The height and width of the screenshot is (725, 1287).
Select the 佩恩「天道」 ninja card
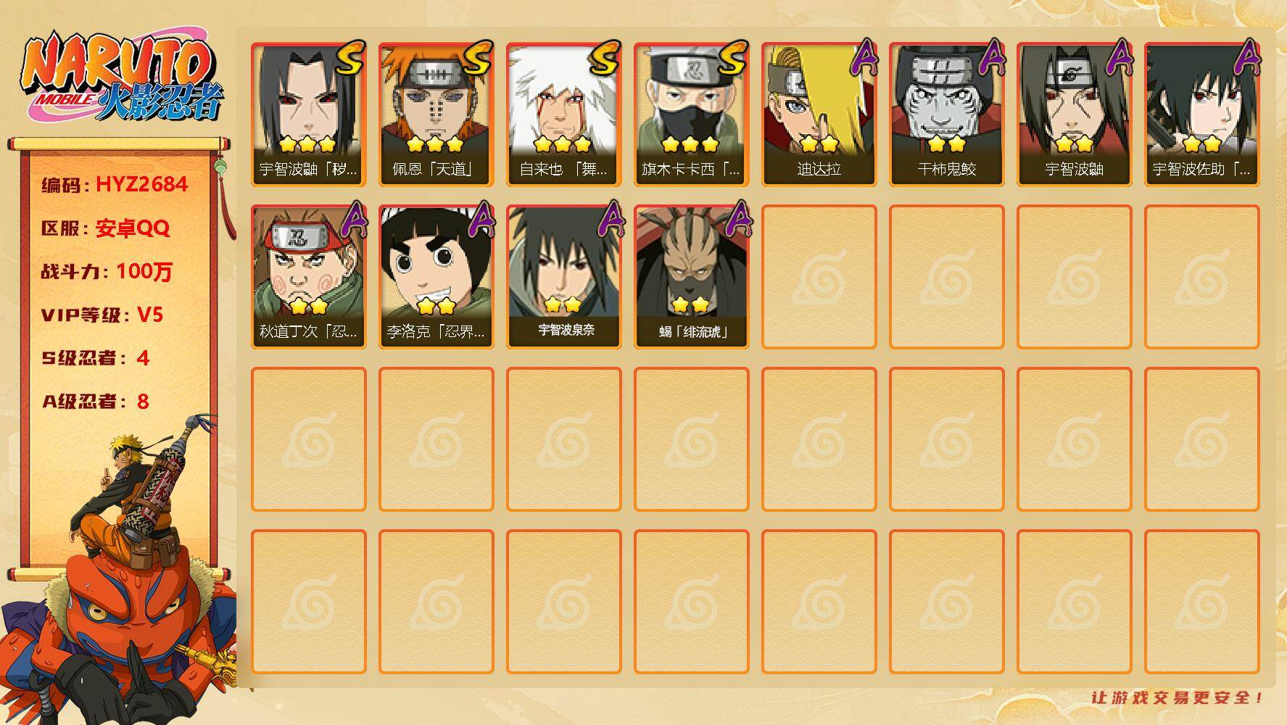click(x=436, y=115)
